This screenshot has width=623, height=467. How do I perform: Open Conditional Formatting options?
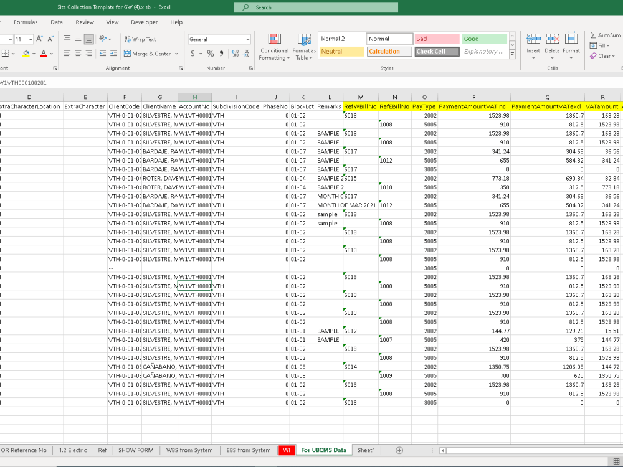[x=273, y=47]
